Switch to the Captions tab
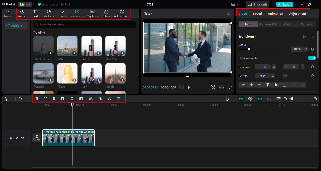This screenshot has height=171, width=321. point(93,14)
